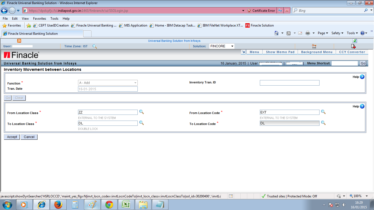Click the 100% zoom level control

tap(357, 196)
